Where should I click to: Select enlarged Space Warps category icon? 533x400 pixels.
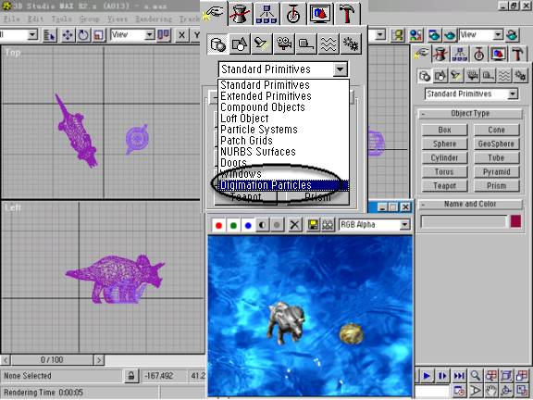pyautogui.click(x=328, y=44)
